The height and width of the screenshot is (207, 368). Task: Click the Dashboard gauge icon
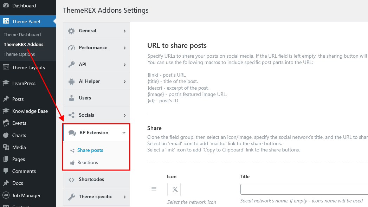6,5
